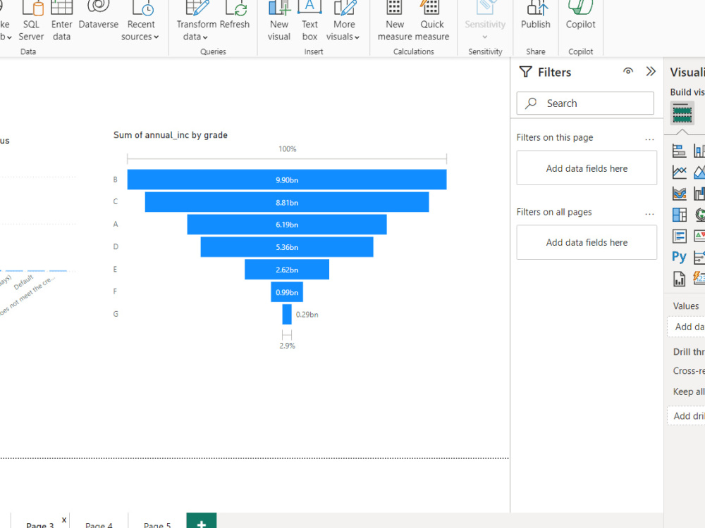This screenshot has height=528, width=705.
Task: Click the 100% funnel label
Action: point(288,149)
